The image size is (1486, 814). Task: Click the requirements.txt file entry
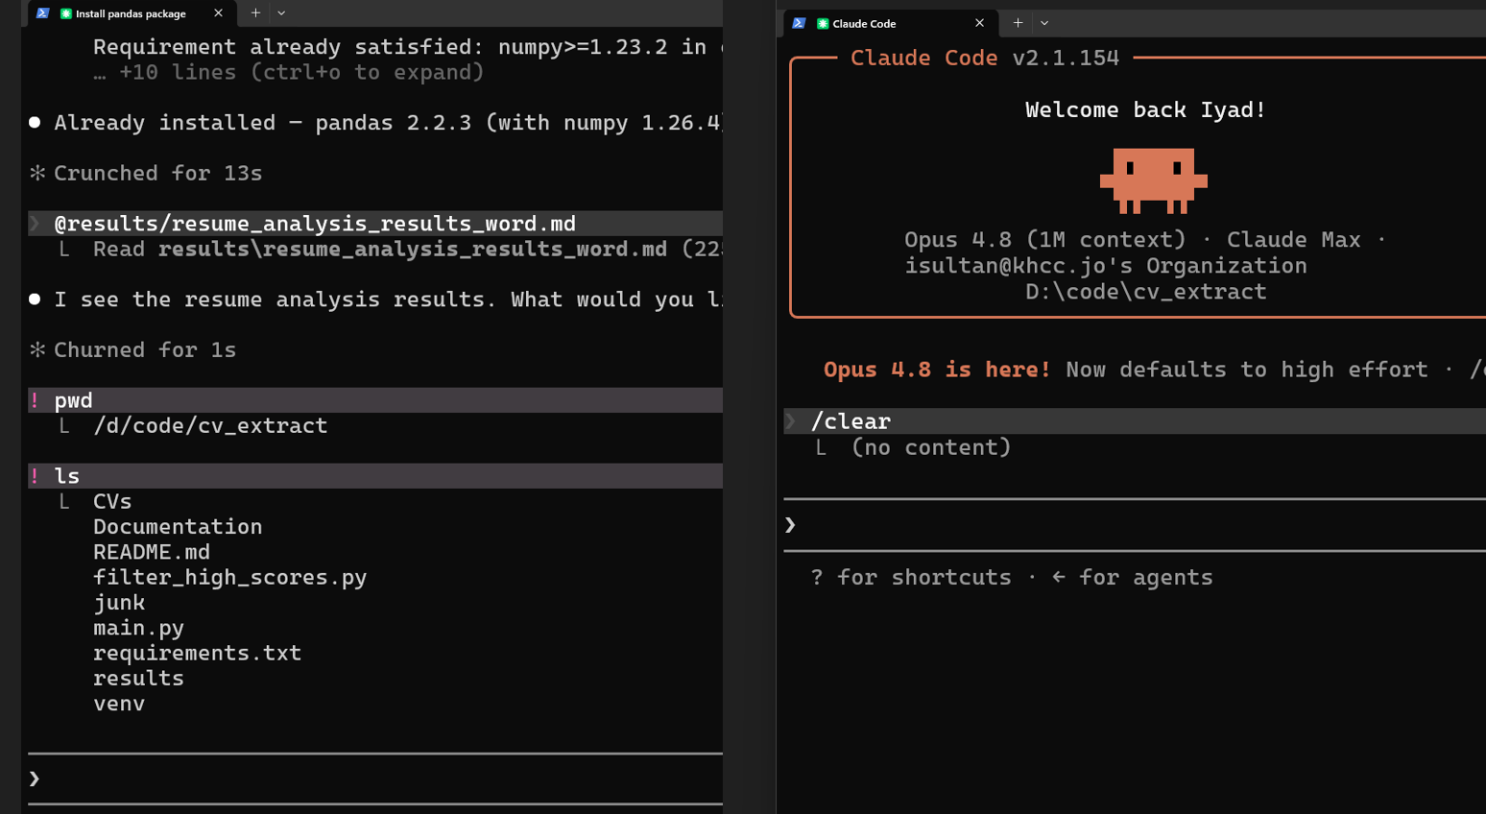click(x=197, y=653)
